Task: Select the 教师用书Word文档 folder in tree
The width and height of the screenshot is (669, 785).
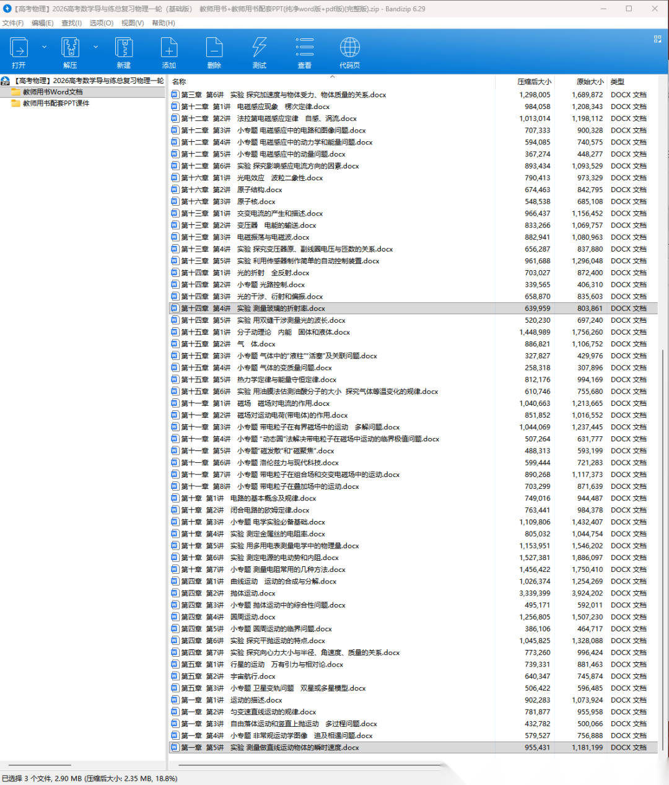Action: [53, 92]
